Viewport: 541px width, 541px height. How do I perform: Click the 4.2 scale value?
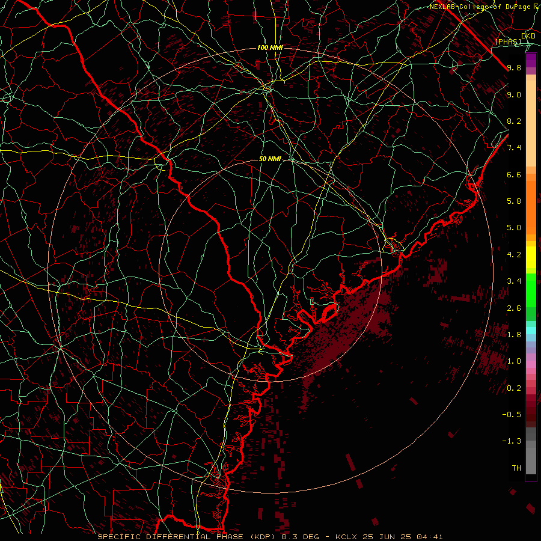(x=514, y=255)
